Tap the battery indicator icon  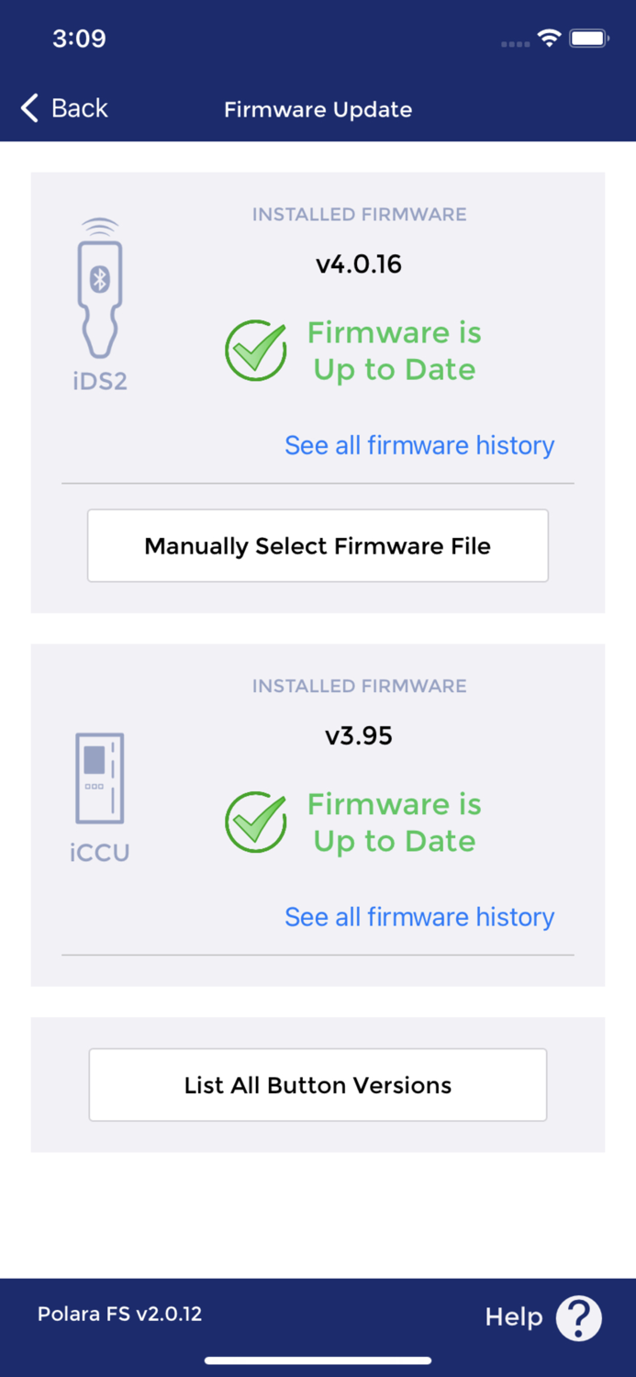[590, 39]
